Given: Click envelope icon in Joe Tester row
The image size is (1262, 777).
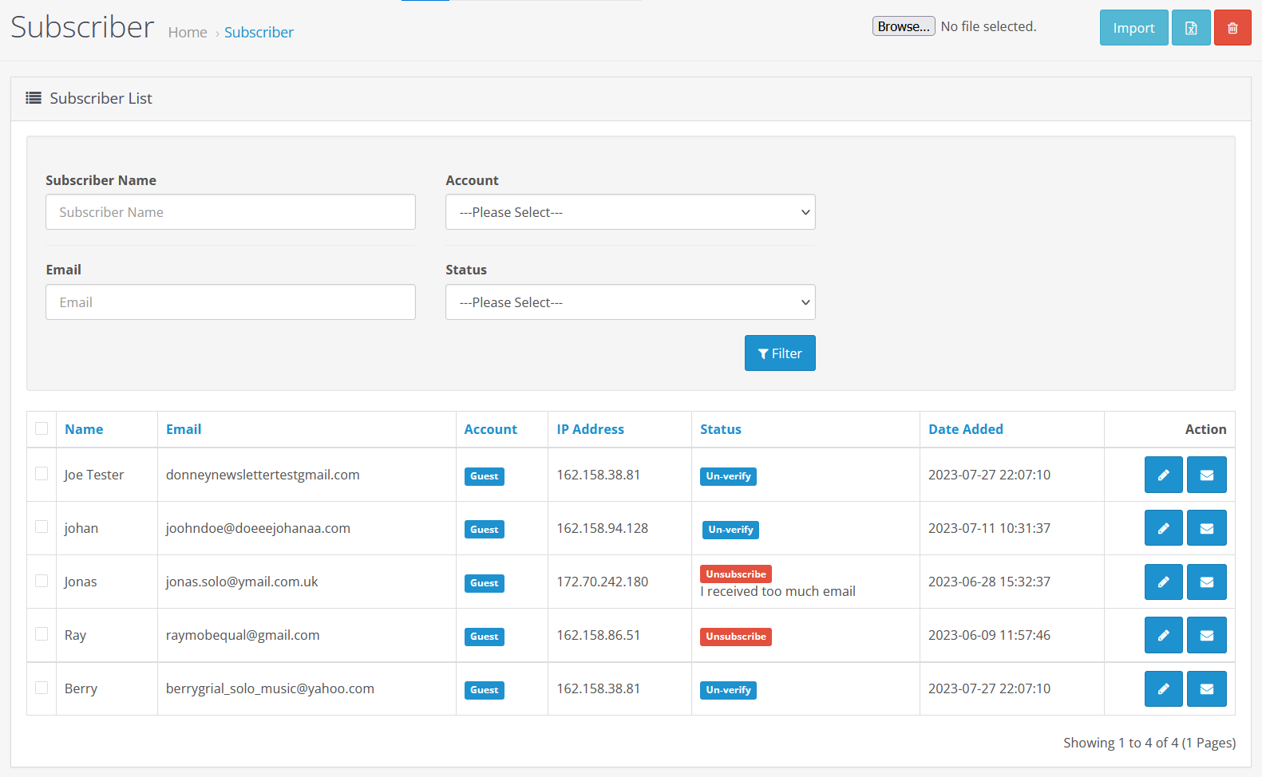Looking at the screenshot, I should (1206, 475).
